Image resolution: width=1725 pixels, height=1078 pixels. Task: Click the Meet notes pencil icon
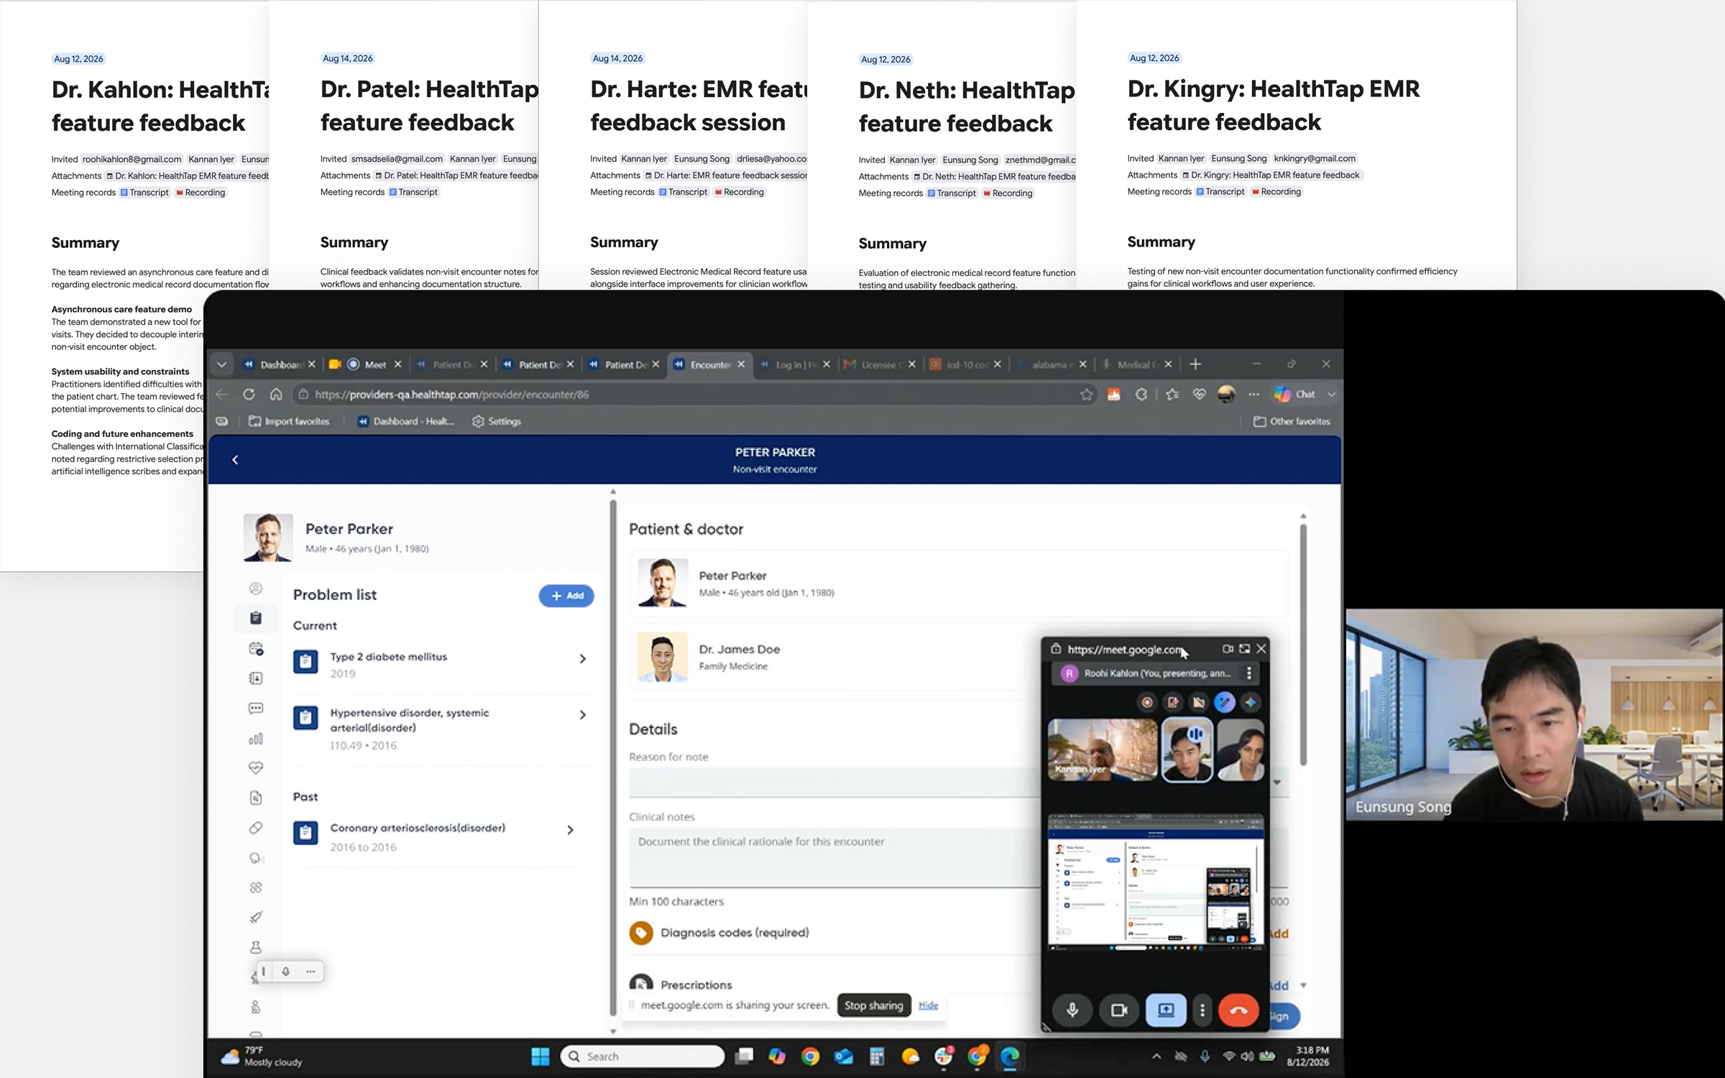pyautogui.click(x=1173, y=702)
